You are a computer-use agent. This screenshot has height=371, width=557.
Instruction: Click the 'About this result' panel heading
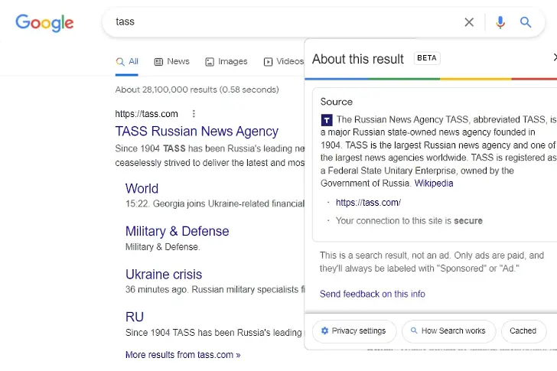click(358, 59)
